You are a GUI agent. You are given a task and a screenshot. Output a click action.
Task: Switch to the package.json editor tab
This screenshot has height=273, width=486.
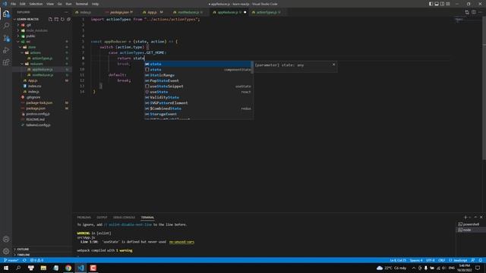(120, 12)
